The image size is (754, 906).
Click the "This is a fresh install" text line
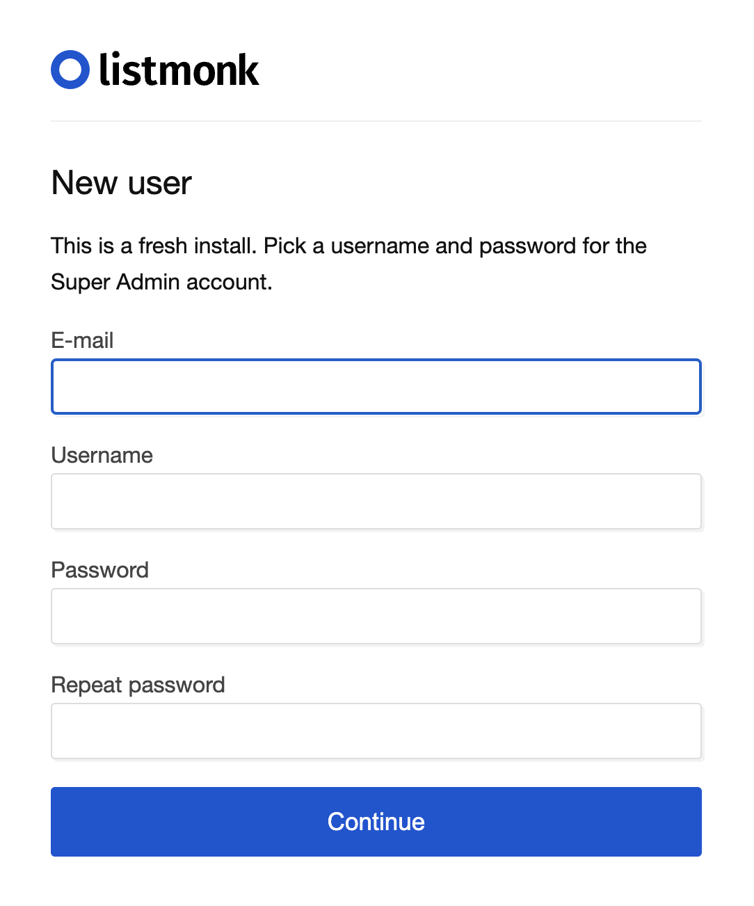pos(348,246)
